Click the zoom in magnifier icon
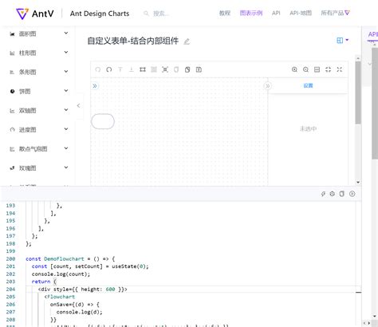This screenshot has width=378, height=327. (x=294, y=69)
